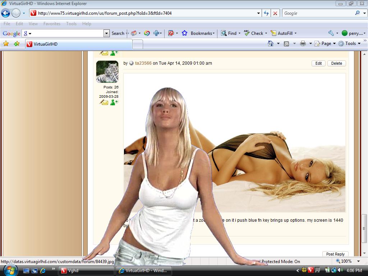Viewport: 368px width, 276px height.
Task: Click the ta23566 username link
Action: (143, 63)
